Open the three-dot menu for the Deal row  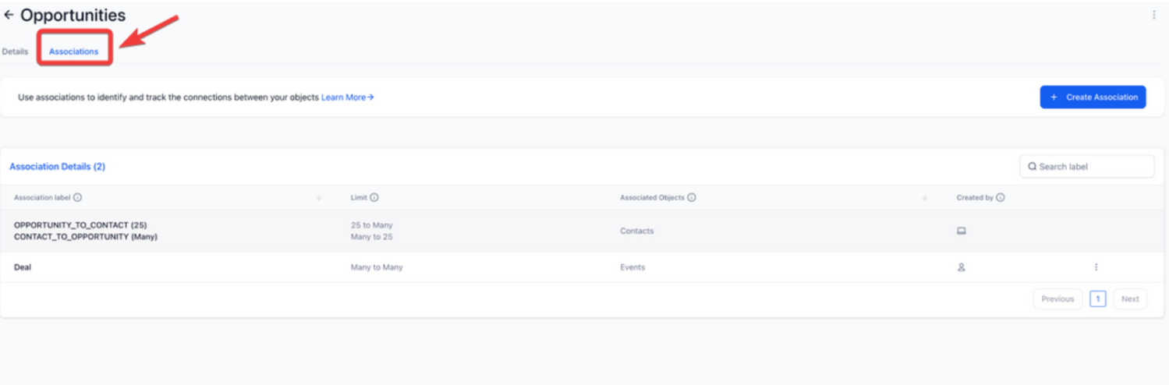(1096, 267)
